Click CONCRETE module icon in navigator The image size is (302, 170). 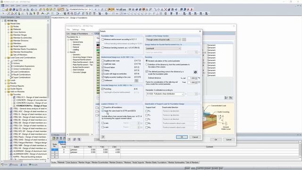[14, 100]
